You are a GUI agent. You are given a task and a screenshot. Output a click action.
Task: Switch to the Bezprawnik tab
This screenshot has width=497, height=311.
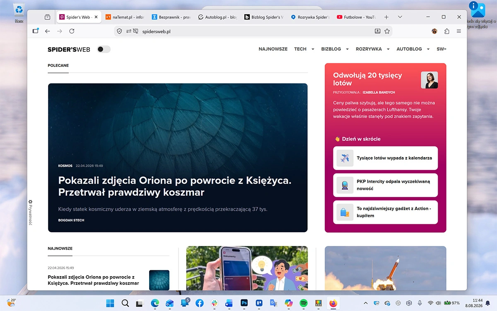(x=171, y=17)
